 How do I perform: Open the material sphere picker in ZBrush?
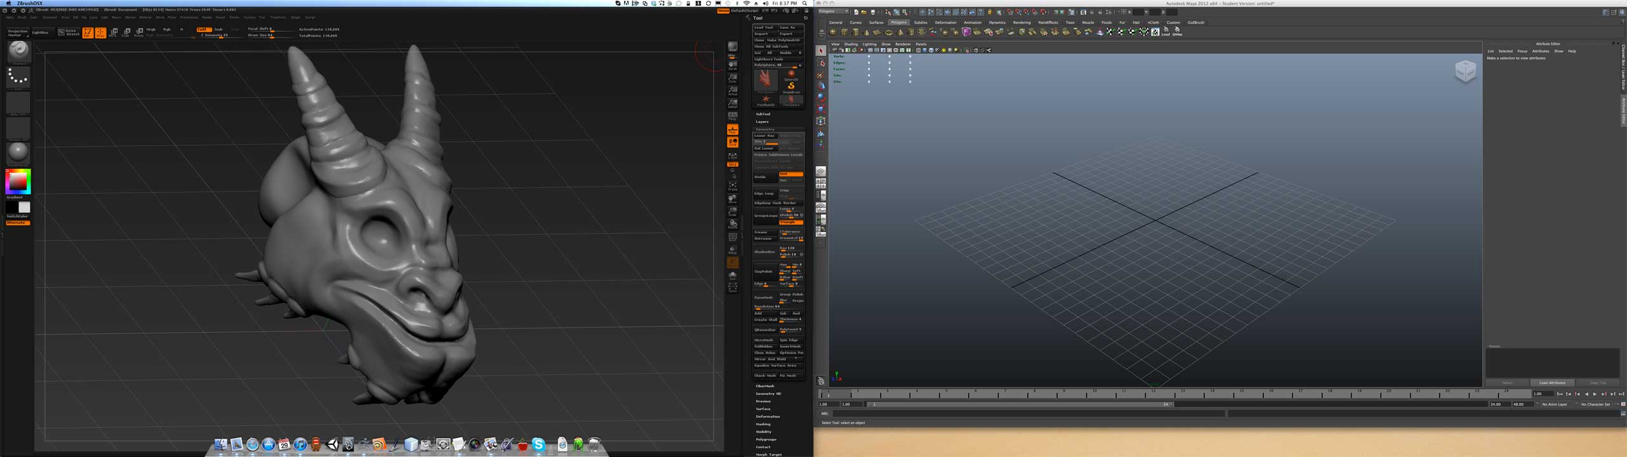tap(18, 153)
